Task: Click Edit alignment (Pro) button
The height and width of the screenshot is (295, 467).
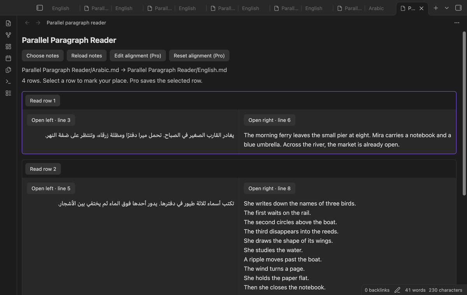Action: click(138, 56)
